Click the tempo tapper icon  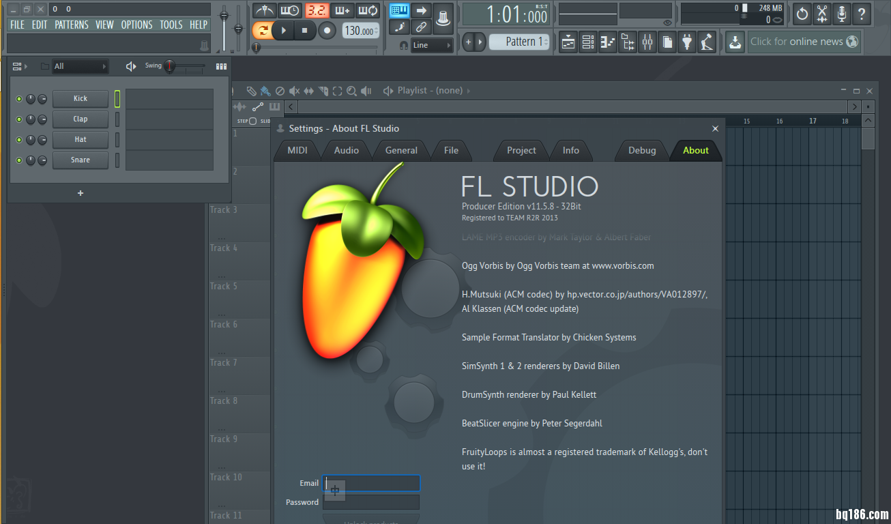tap(707, 42)
